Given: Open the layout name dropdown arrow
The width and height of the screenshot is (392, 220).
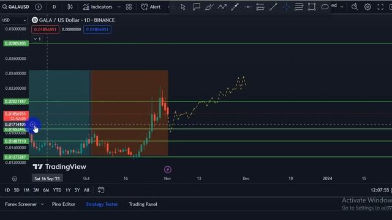Looking at the screenshot, I should click(342, 7).
